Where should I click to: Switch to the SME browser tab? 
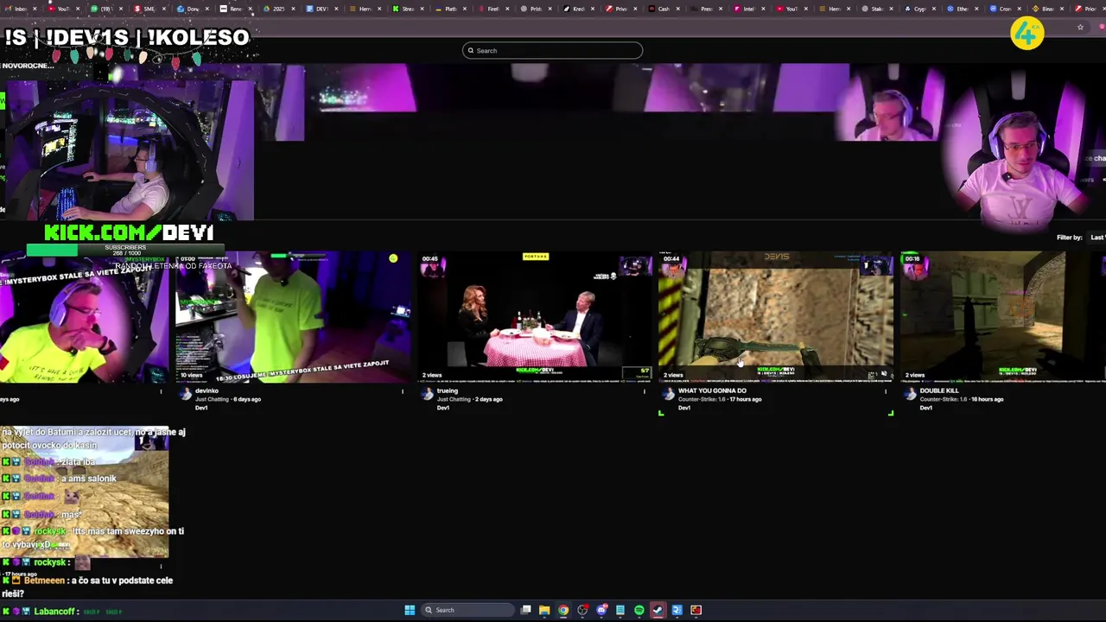coord(149,9)
